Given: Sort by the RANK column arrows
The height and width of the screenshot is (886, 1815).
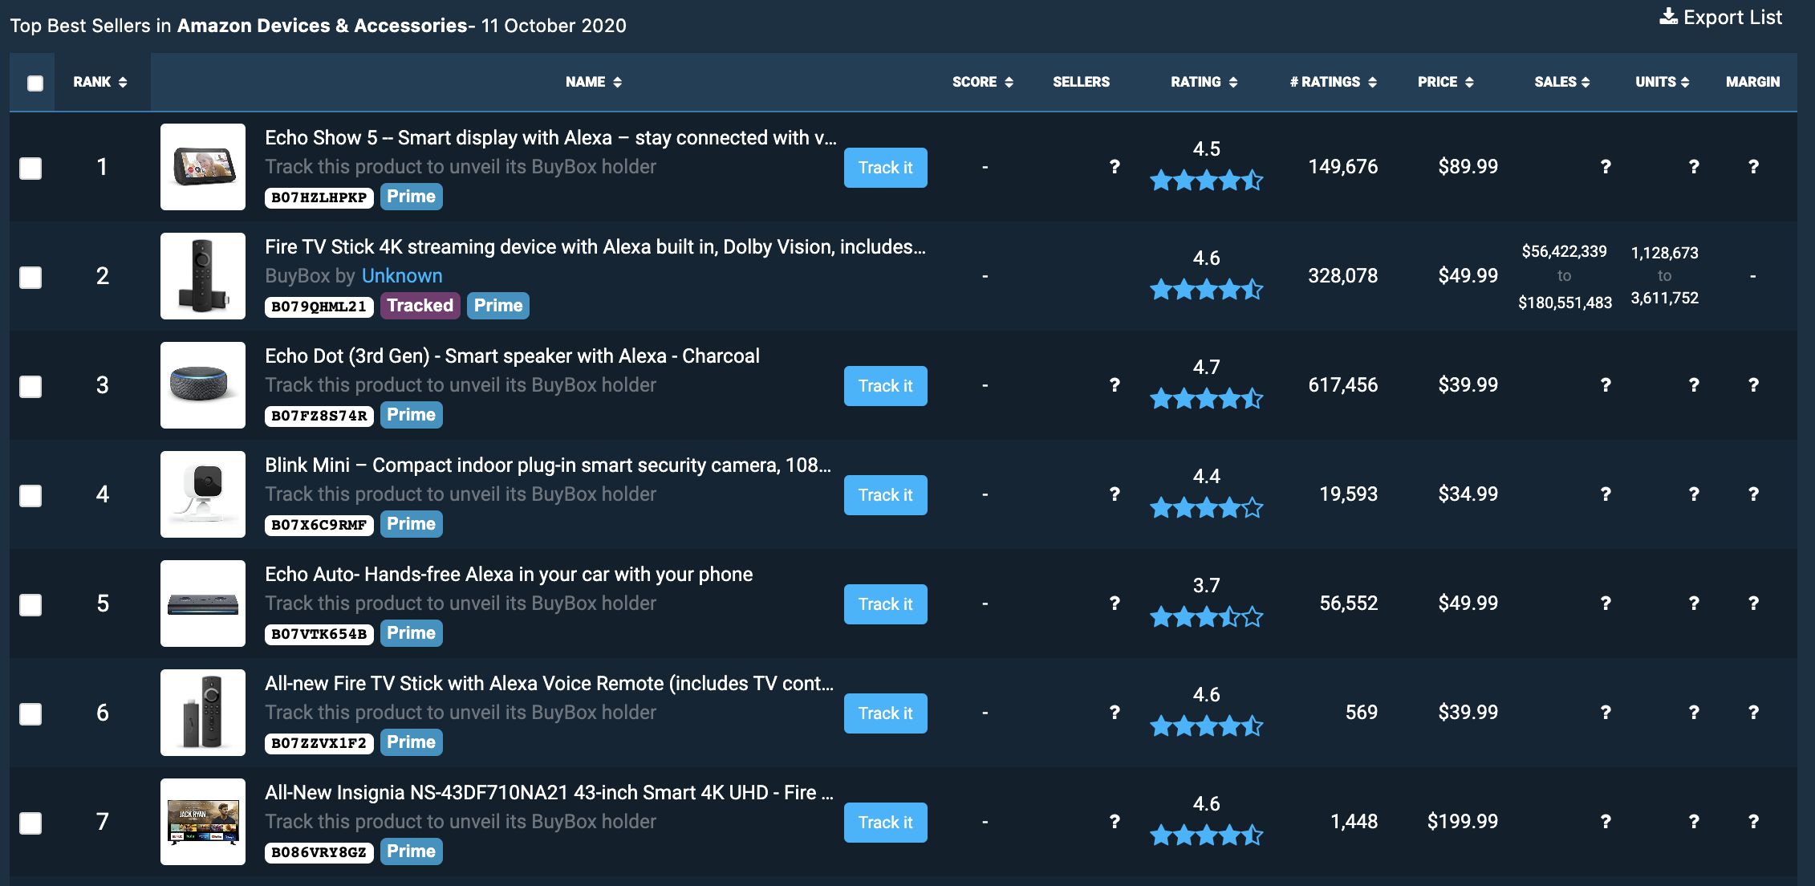Looking at the screenshot, I should [x=123, y=82].
